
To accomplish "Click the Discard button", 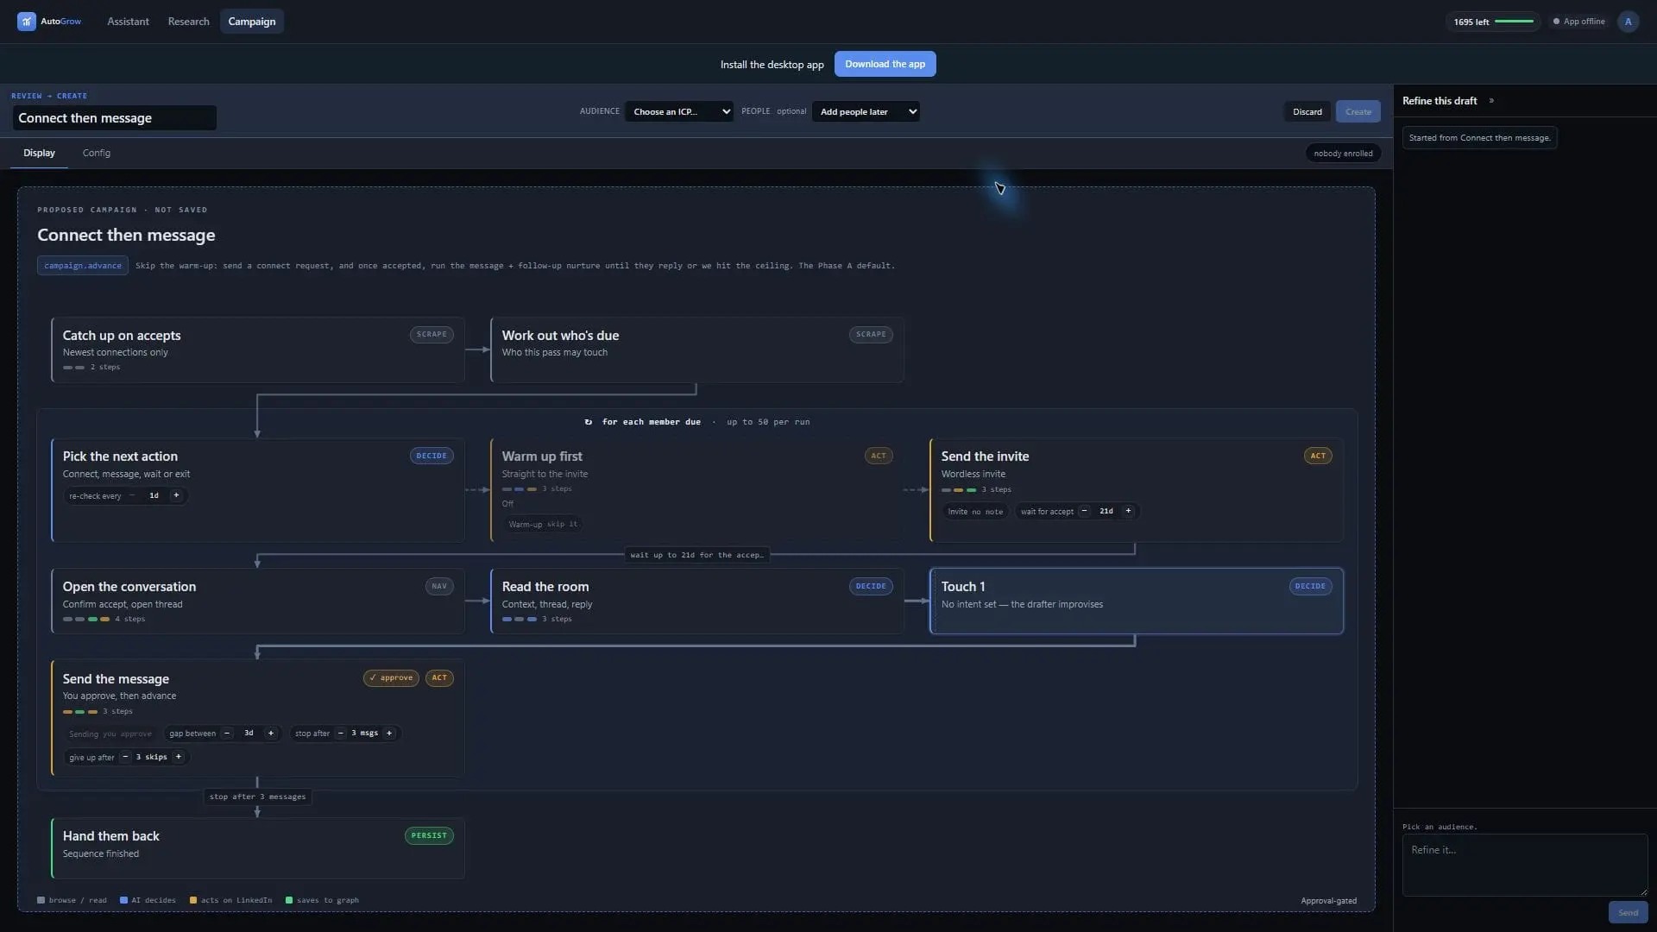I will (x=1307, y=112).
